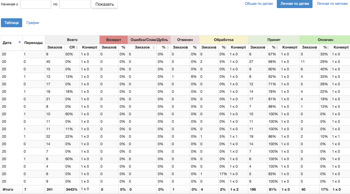Image resolution: width=350 pixels, height=194 pixels.
Task: Sort by Заказов under Ошибка/Спам/Дубль
Action: 142,47
